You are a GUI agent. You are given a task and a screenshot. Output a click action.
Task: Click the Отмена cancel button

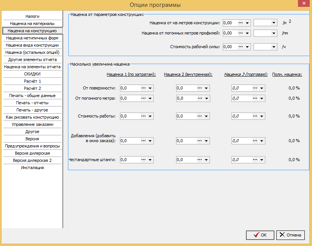tap(290, 235)
